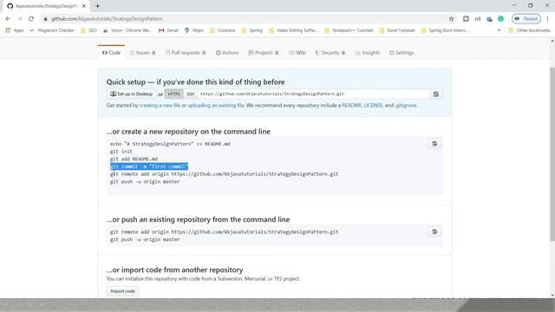555x312 pixels.
Task: Open the Security tab
Action: click(330, 53)
